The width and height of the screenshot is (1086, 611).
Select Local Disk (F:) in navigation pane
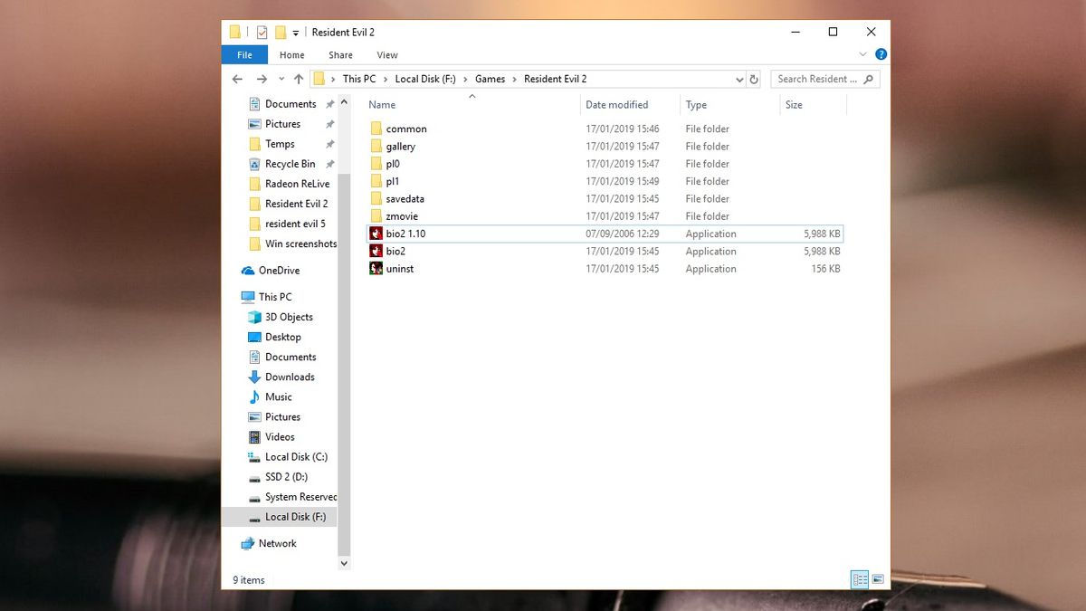click(x=280, y=516)
